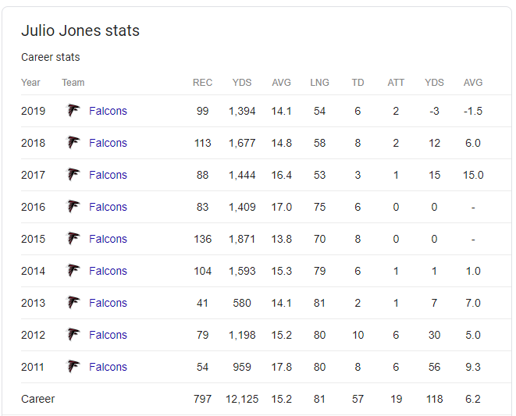Click the Falcons logo in 2012 row

click(73, 334)
